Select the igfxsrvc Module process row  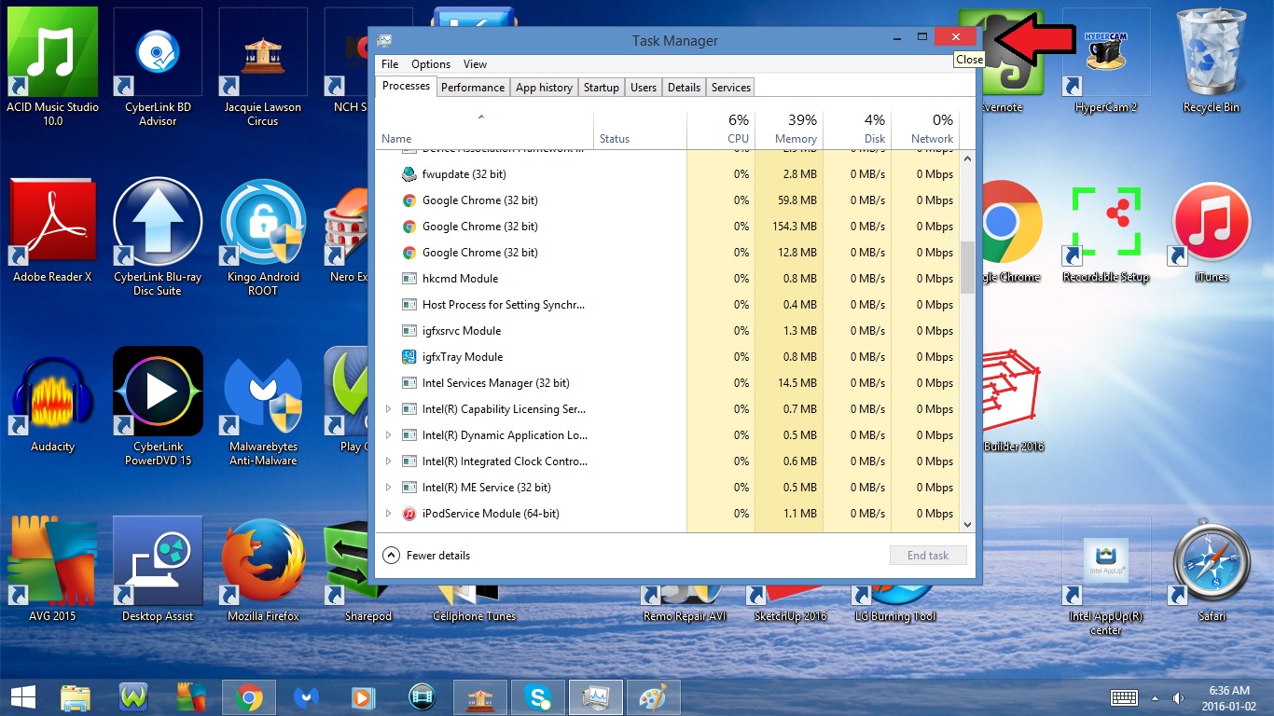click(668, 331)
